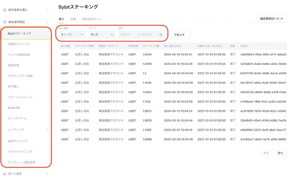292x181 pixels.
Task: Click the リセット button
Action: click(179, 35)
